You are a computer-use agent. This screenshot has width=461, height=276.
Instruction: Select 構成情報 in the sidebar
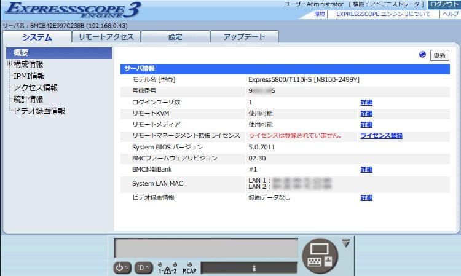tap(28, 64)
